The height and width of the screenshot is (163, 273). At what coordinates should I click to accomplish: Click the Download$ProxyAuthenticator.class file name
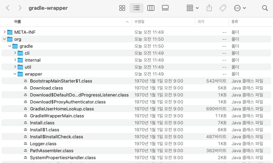tap(68, 102)
